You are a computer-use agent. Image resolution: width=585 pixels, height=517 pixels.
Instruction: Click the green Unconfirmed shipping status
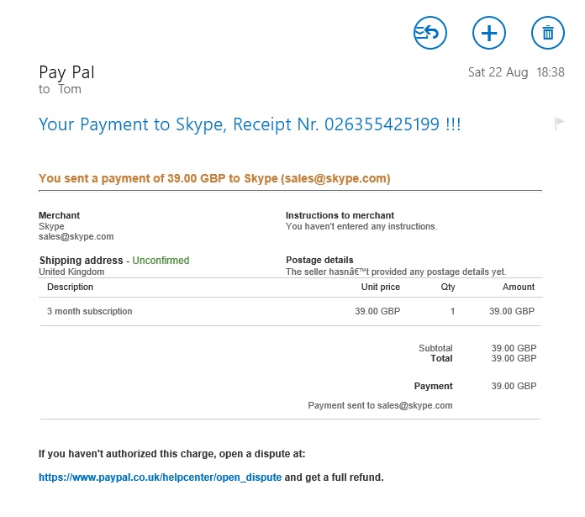161,261
